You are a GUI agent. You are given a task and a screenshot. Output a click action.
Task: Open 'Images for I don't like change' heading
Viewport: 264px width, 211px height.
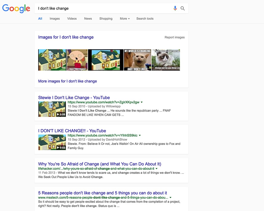(x=66, y=37)
